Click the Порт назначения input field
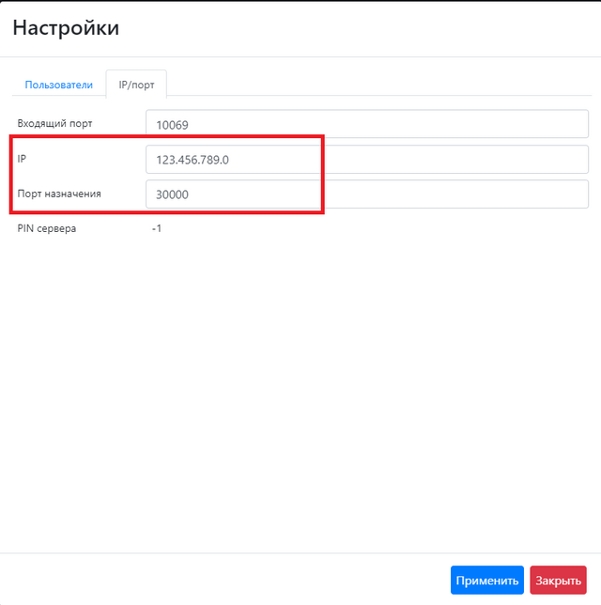601x605 pixels. [366, 194]
